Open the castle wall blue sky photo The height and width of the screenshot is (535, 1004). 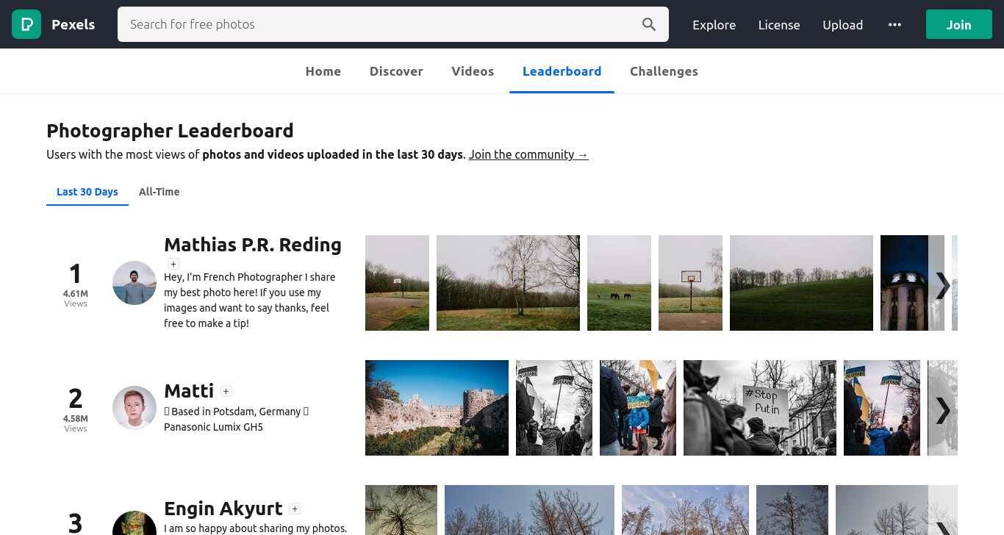coord(437,408)
